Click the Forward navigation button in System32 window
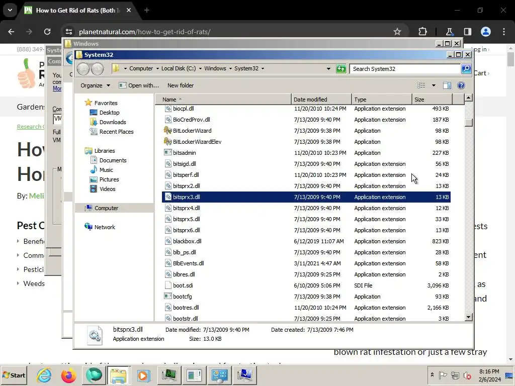The height and width of the screenshot is (386, 515). pyautogui.click(x=97, y=68)
